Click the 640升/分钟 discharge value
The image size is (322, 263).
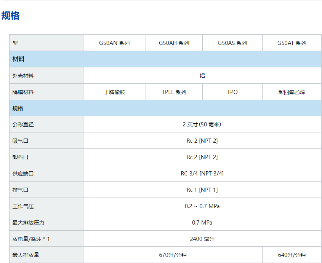point(292,255)
